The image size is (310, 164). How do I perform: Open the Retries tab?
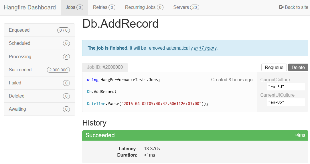pyautogui.click(x=104, y=7)
